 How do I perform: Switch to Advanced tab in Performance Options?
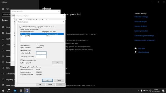[x=28, y=20]
